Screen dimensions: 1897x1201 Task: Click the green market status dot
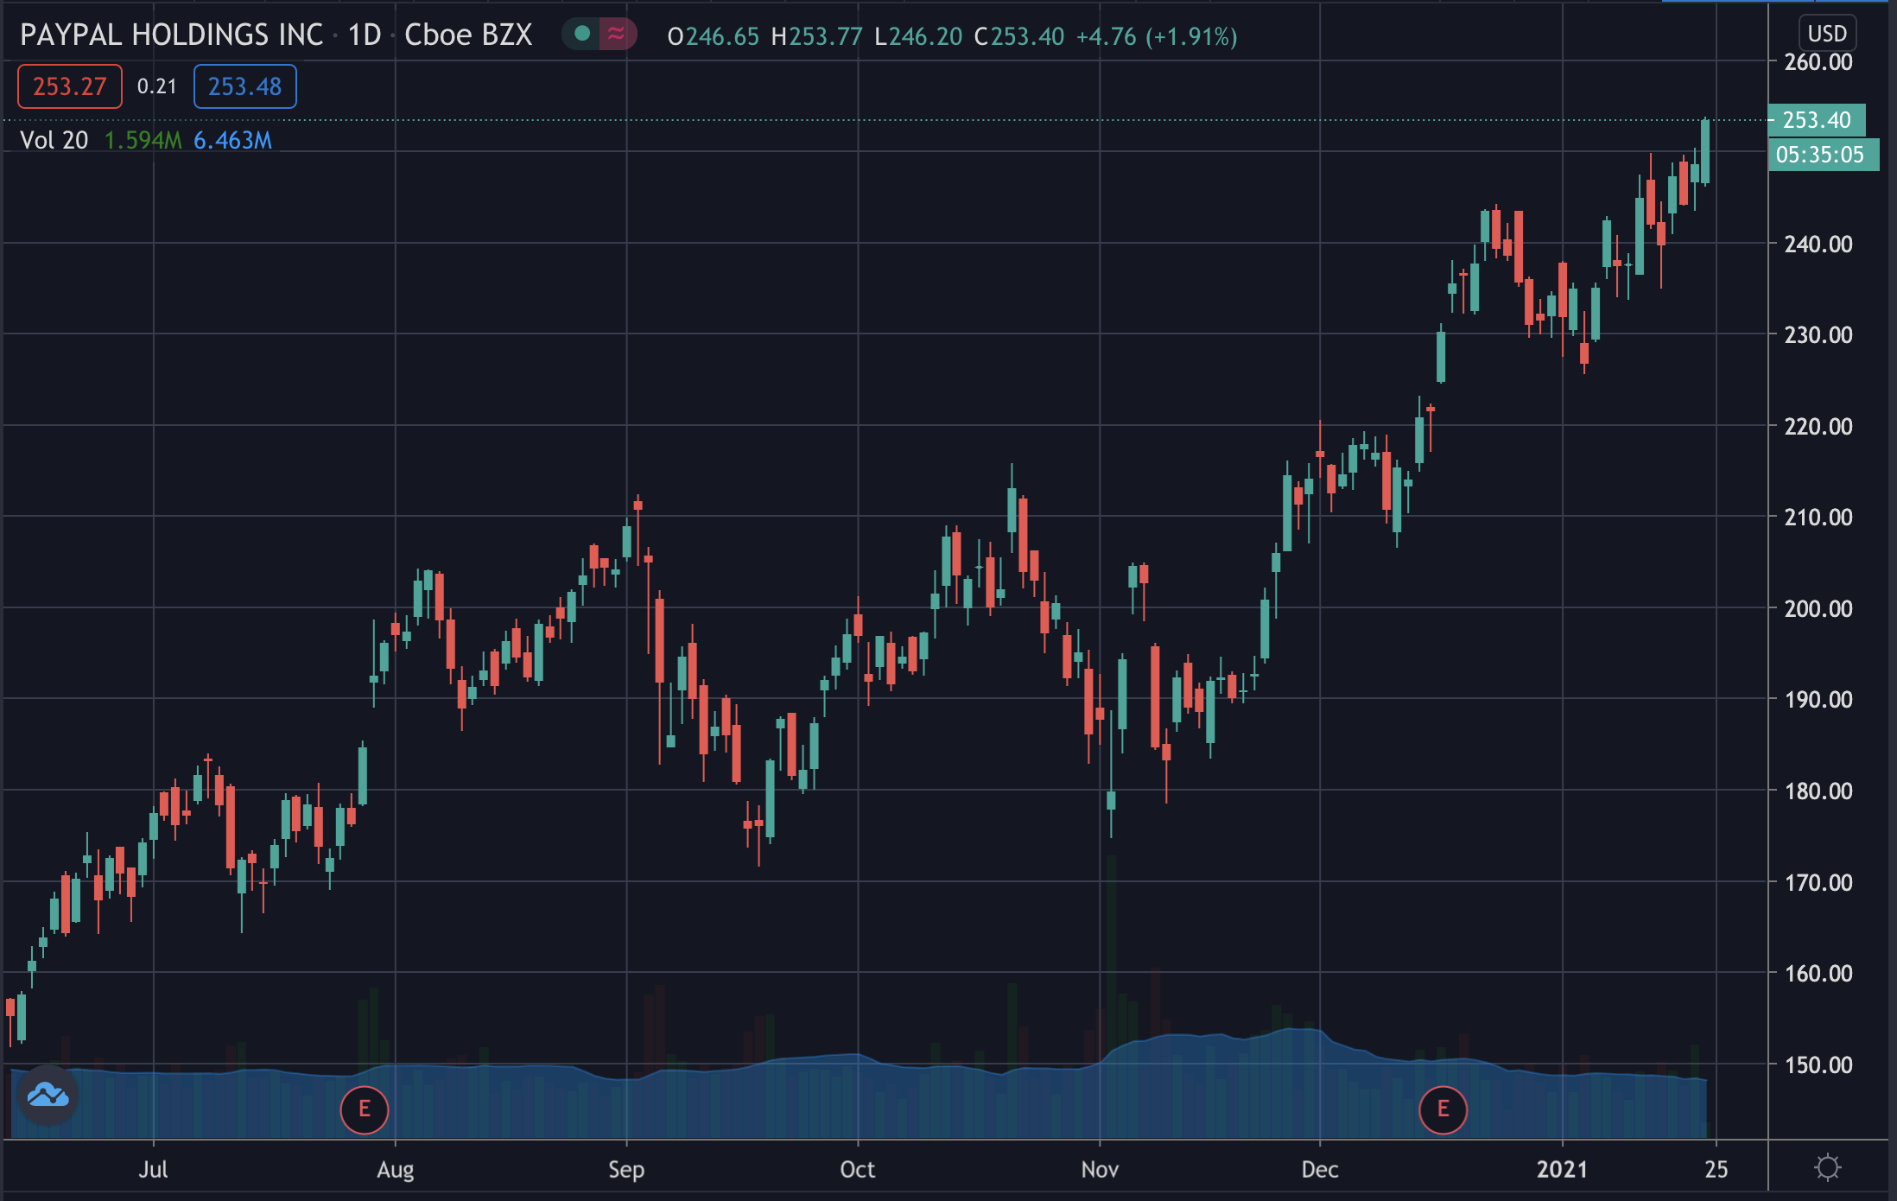pyautogui.click(x=582, y=34)
